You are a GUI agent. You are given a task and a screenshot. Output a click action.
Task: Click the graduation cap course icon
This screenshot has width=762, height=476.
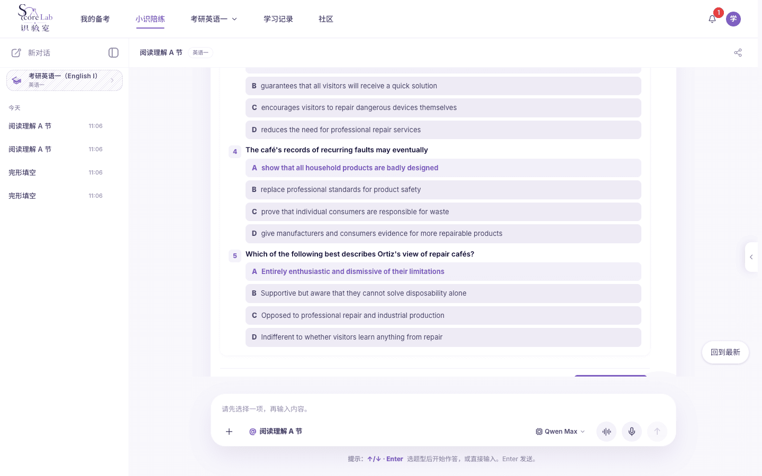click(x=17, y=80)
